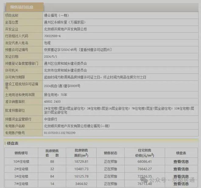
Task: Click account number 8110701011102782299
Action: point(60,133)
